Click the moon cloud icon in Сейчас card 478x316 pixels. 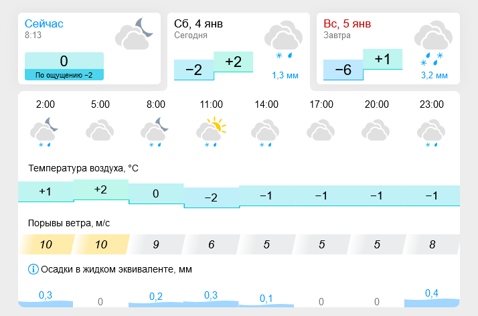click(134, 34)
